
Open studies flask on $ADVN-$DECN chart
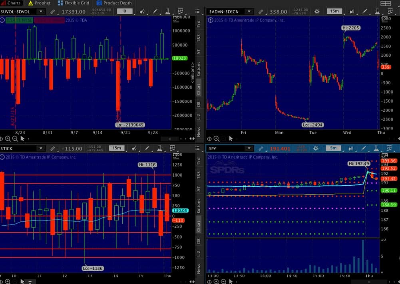[377, 12]
